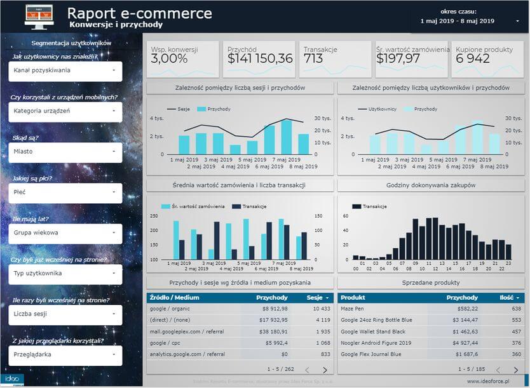Go to next page of products table
This screenshot has width=530, height=388.
click(x=515, y=370)
